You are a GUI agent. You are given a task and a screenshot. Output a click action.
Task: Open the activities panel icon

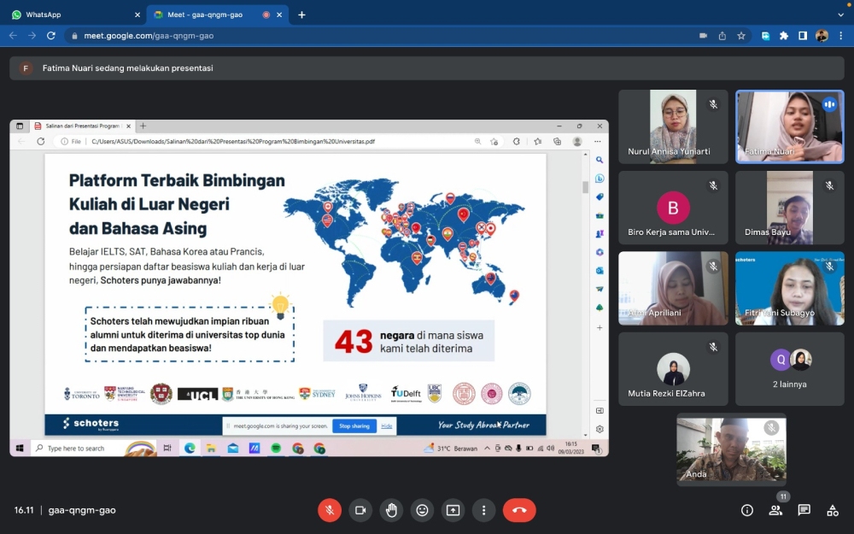(x=832, y=511)
